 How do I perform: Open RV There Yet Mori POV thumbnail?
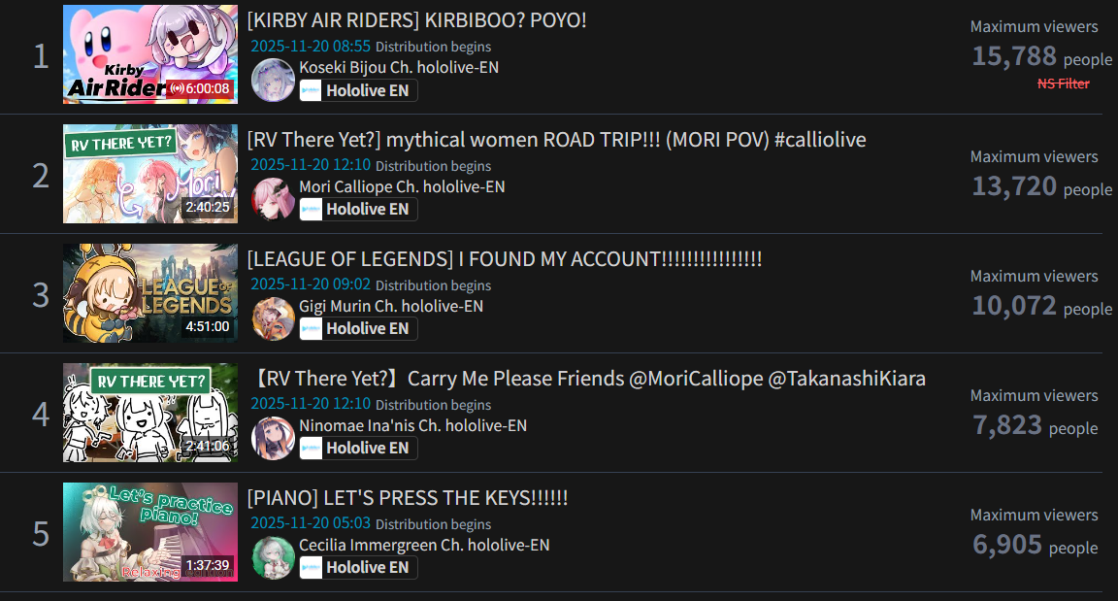[x=150, y=174]
